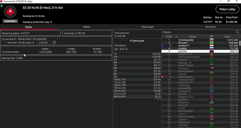
Task: Click the Starting chips 3,000 field
Action: pyautogui.click(x=56, y=58)
